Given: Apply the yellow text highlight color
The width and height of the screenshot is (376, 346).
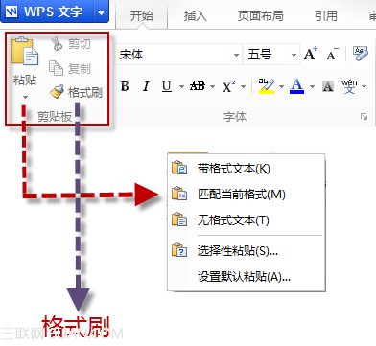Looking at the screenshot, I should (267, 86).
